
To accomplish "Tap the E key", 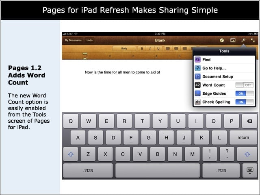I will pyautogui.click(x=106, y=121).
